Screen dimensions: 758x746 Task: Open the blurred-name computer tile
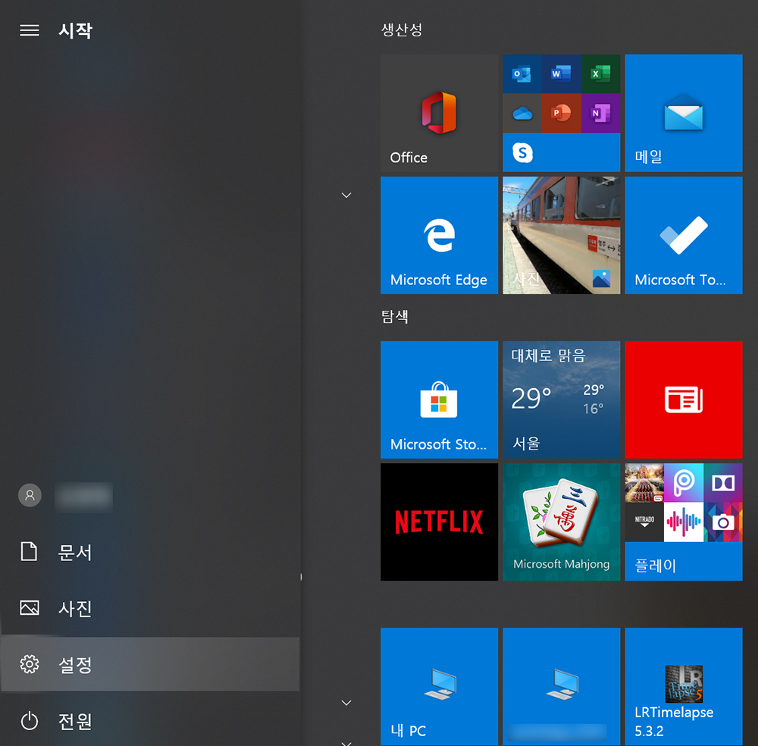[x=561, y=686]
